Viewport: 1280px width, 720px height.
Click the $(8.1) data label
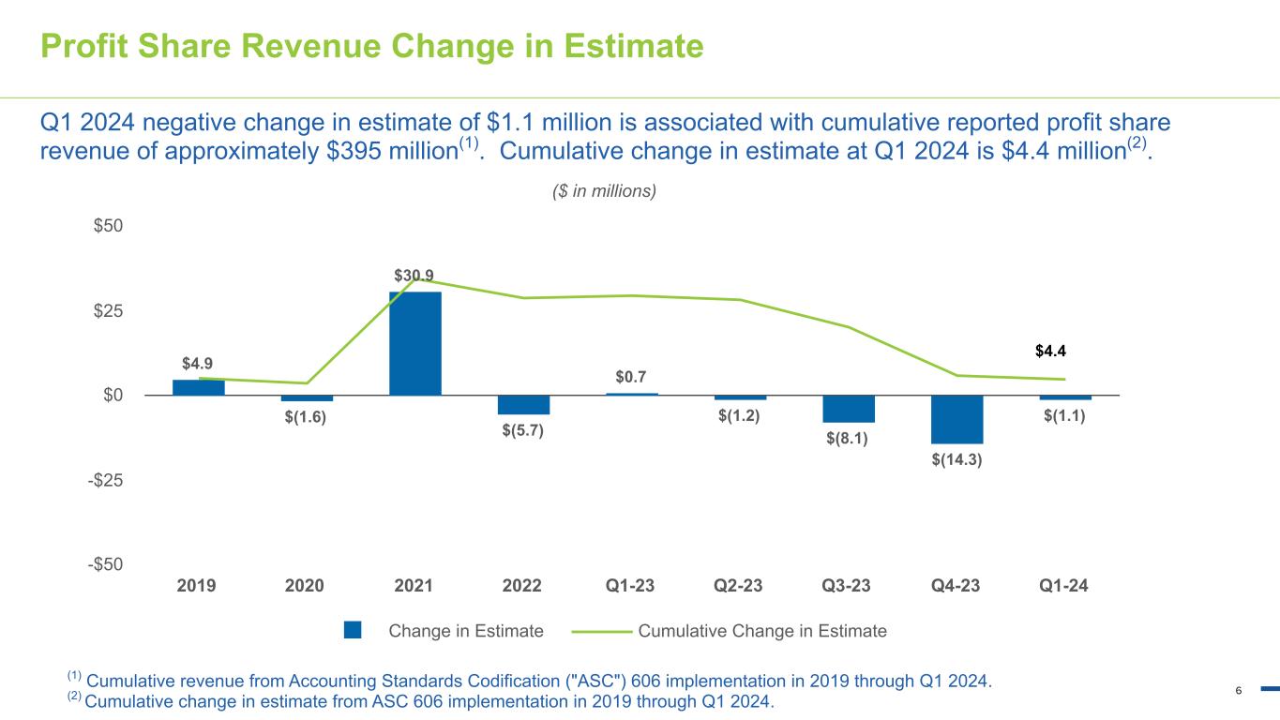point(847,438)
